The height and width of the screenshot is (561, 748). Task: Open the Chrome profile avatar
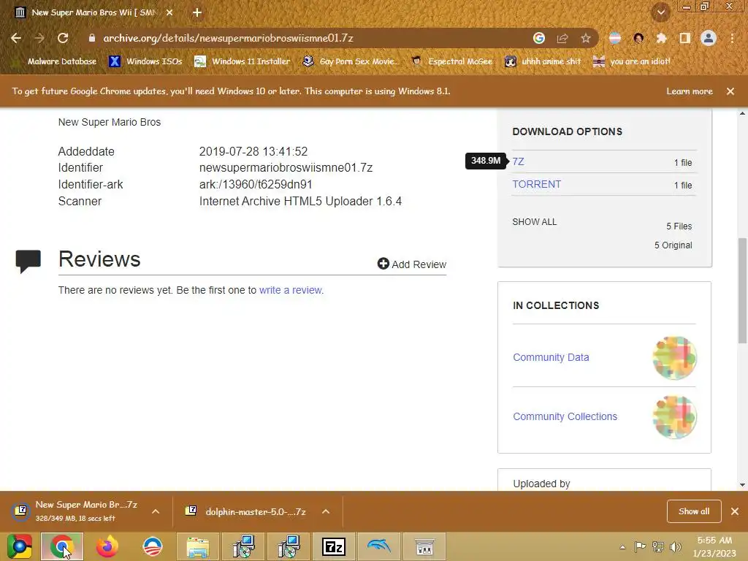pos(709,38)
